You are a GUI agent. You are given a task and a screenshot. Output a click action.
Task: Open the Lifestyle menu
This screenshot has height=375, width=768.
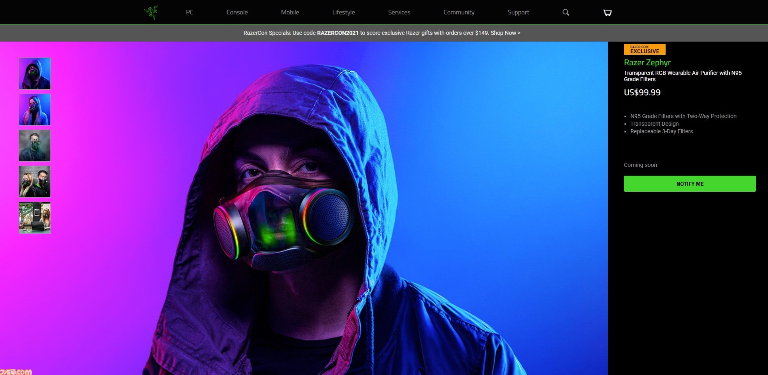point(343,12)
